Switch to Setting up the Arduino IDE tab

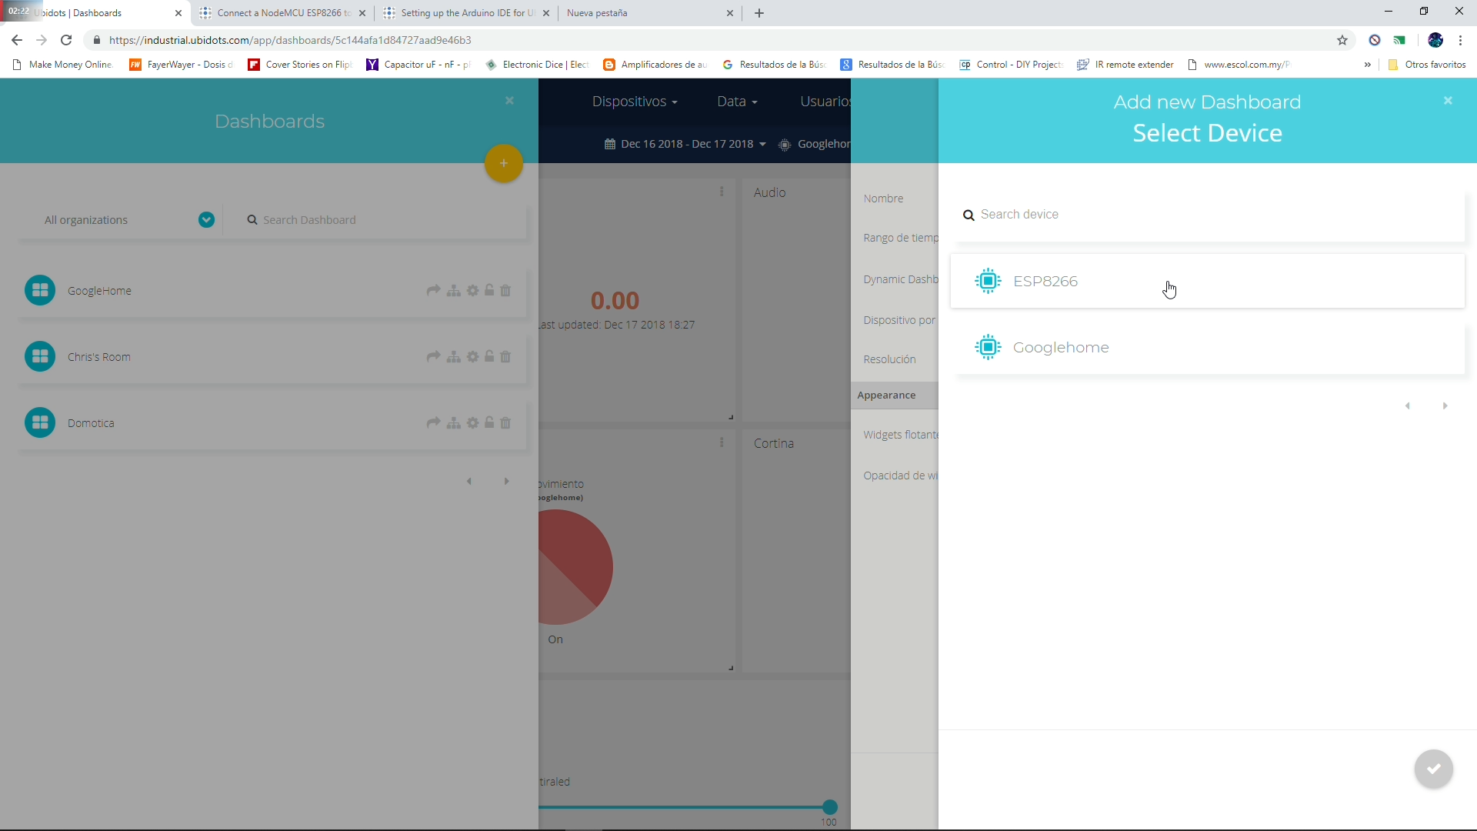pos(466,13)
